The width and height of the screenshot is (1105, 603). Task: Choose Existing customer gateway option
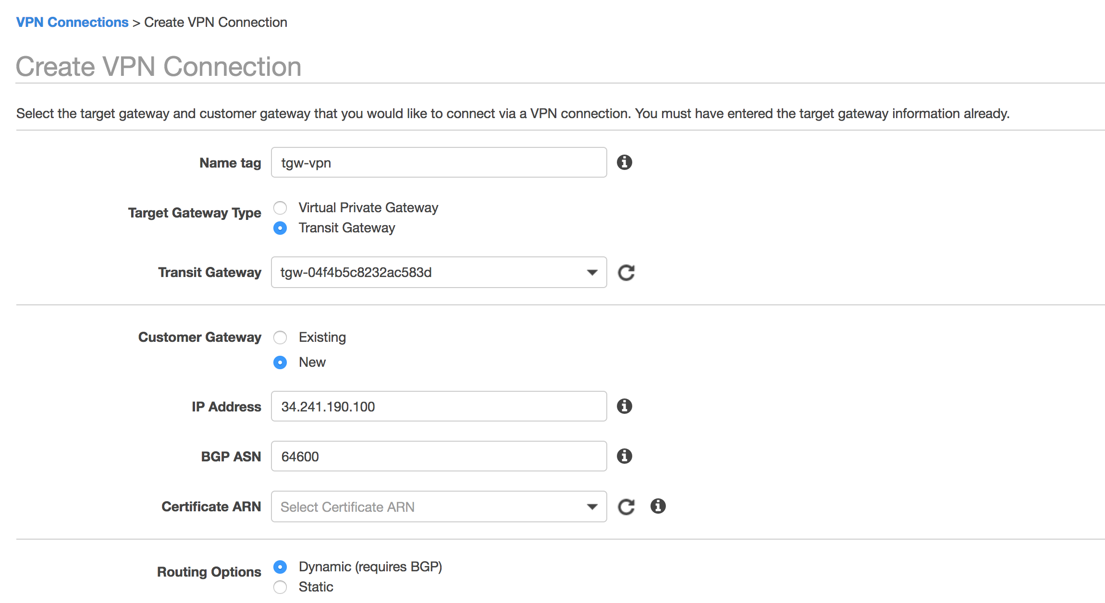tap(280, 338)
